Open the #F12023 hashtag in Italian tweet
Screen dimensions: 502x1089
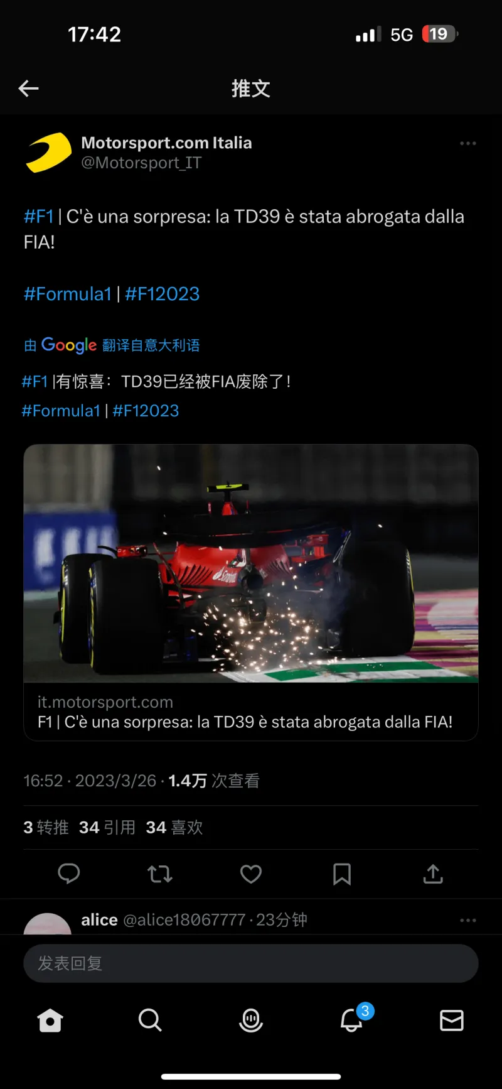pos(162,294)
